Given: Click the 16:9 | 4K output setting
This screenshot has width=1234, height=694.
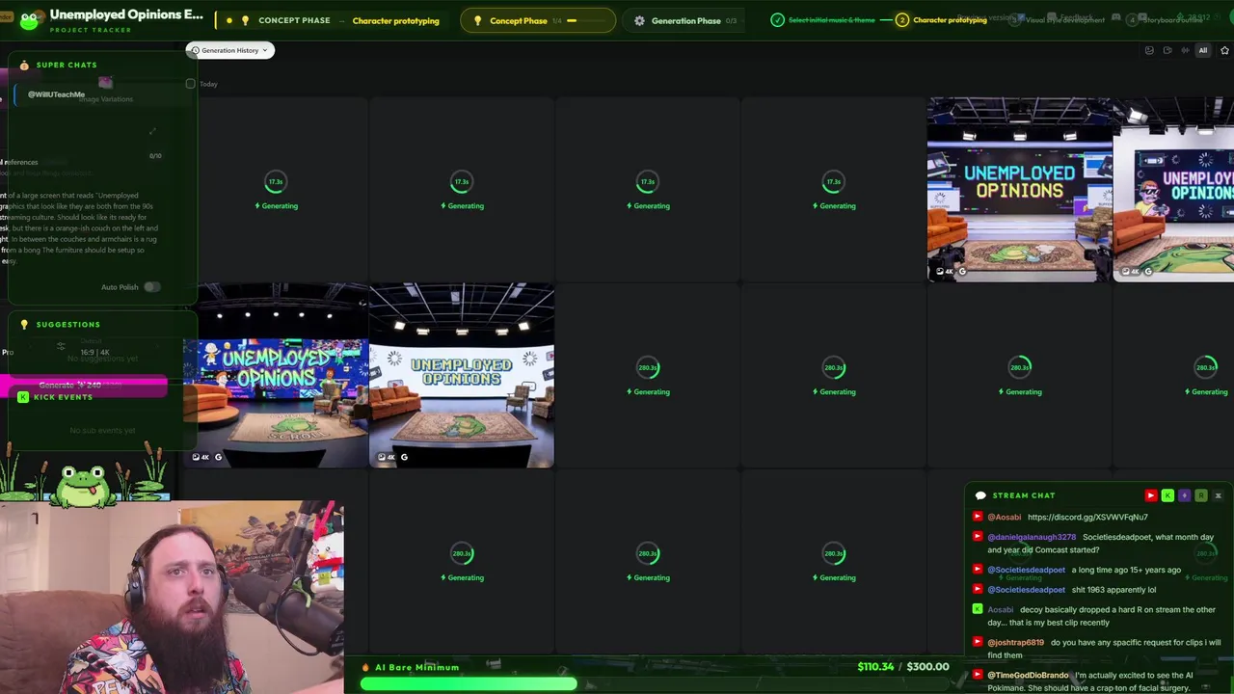Looking at the screenshot, I should pos(94,352).
